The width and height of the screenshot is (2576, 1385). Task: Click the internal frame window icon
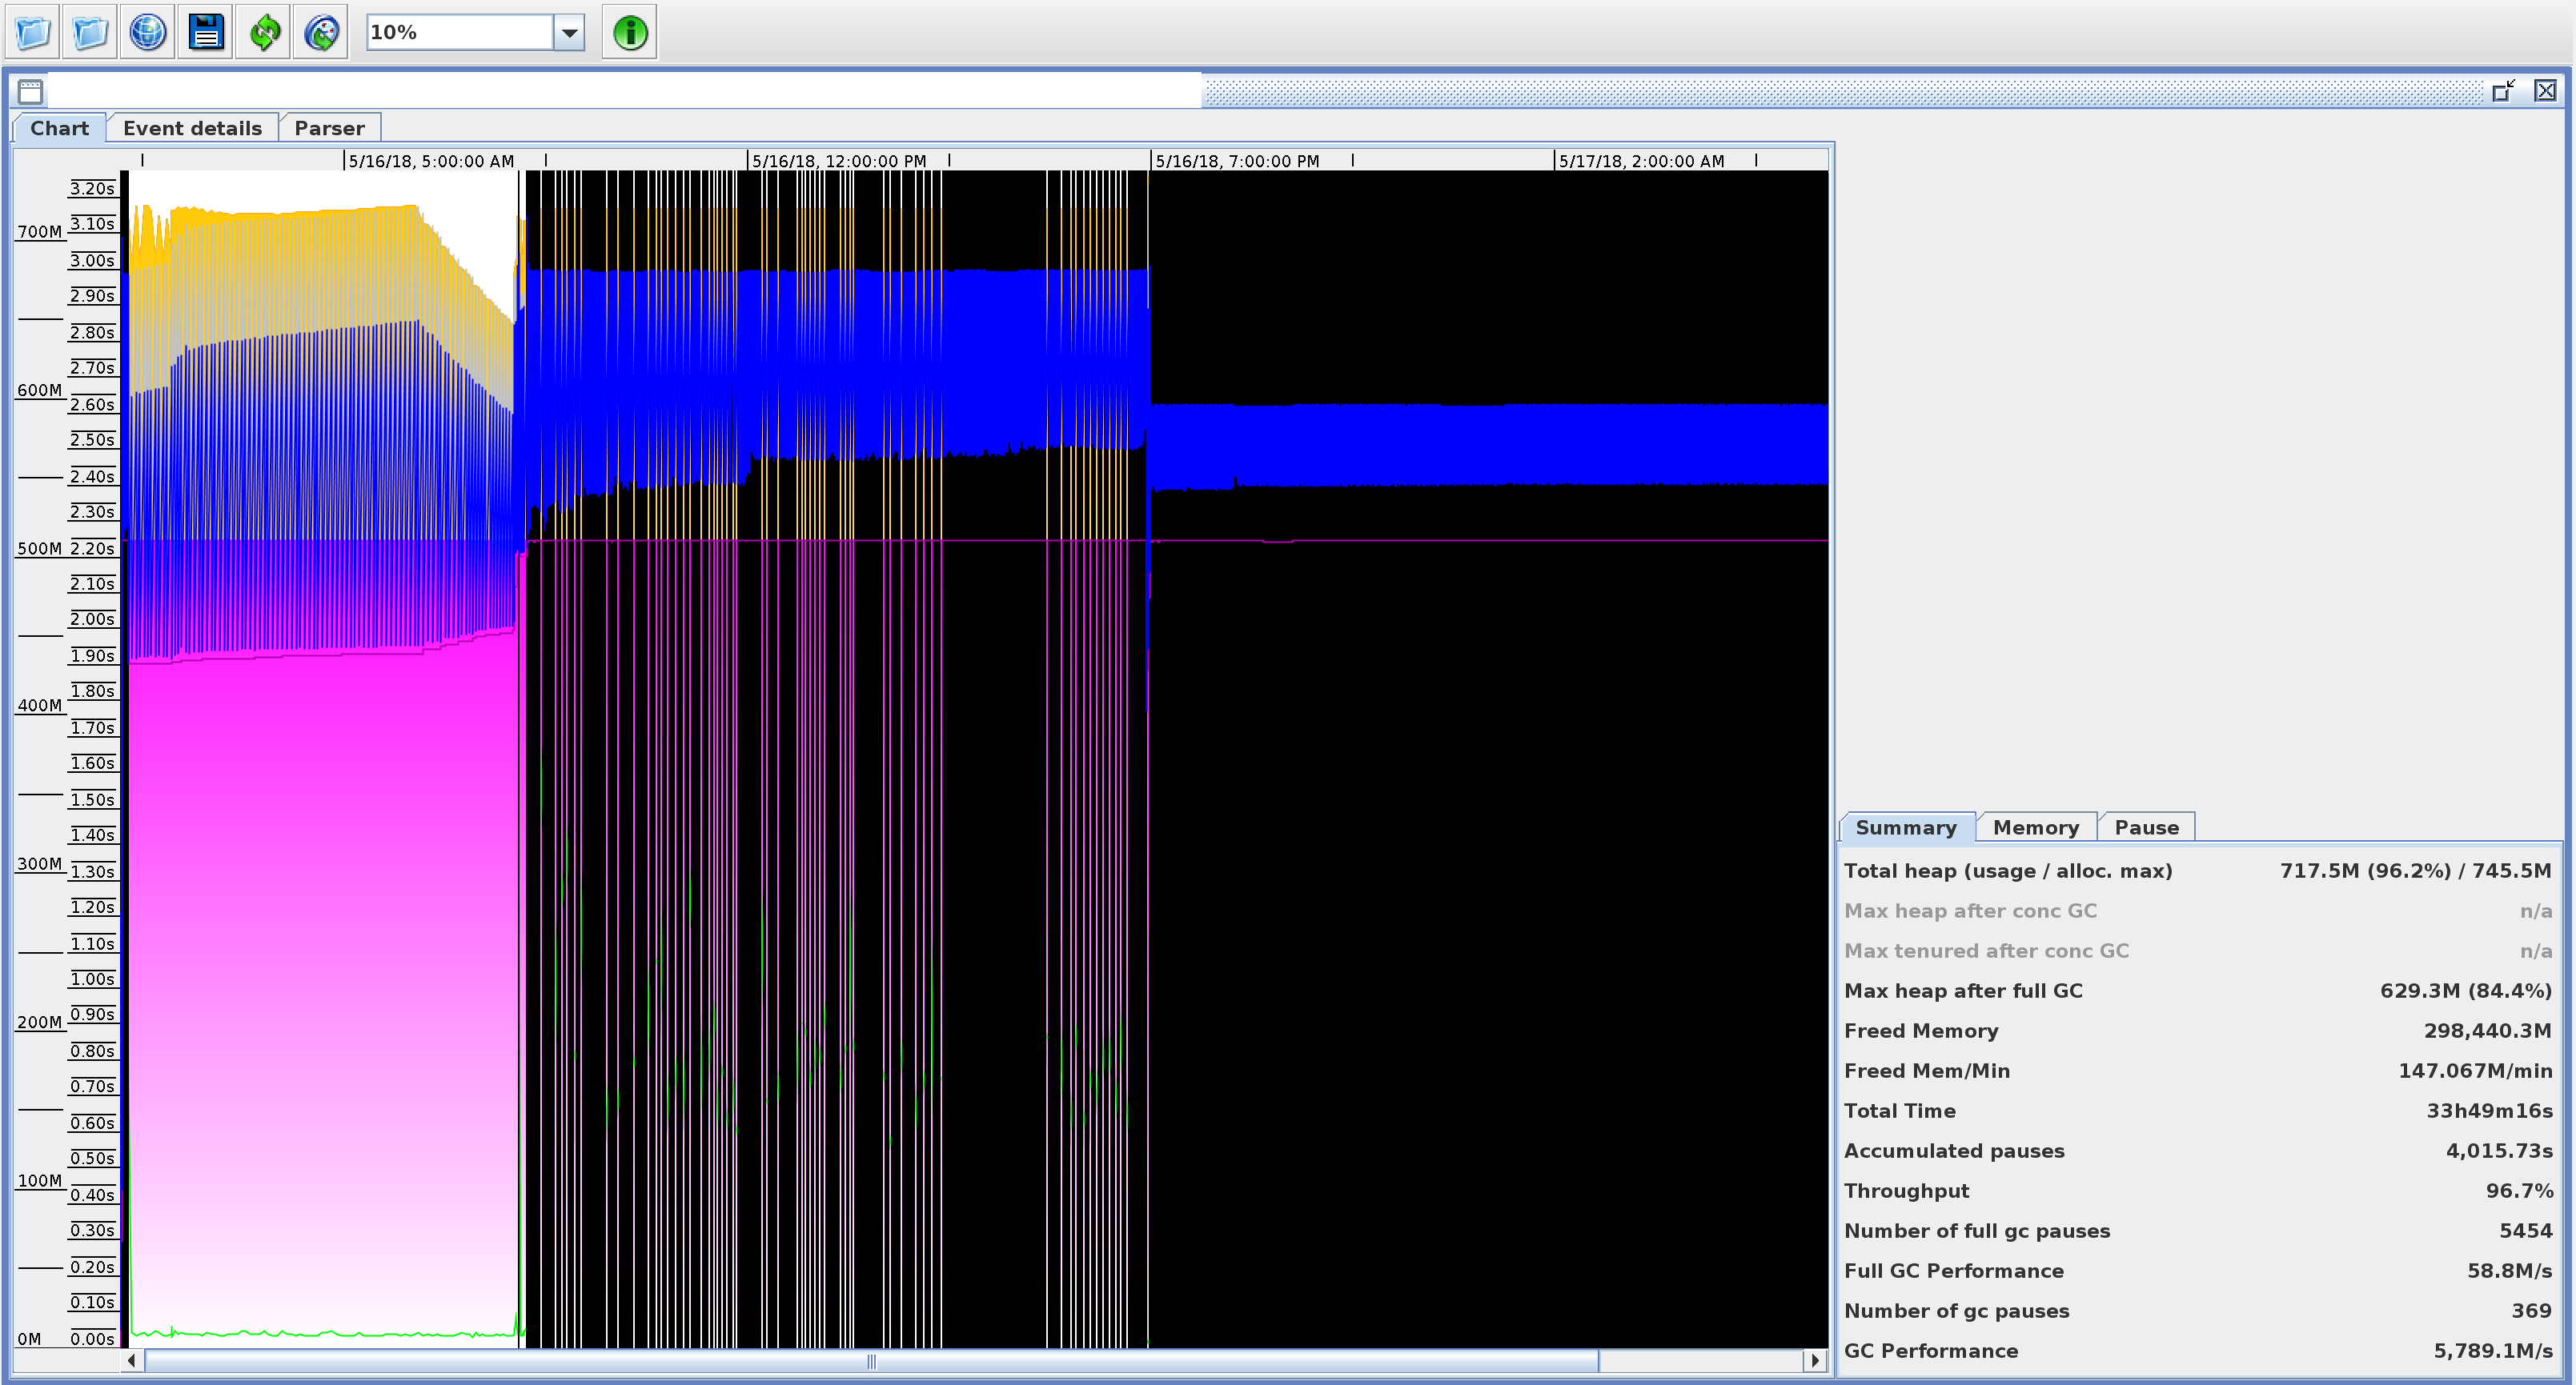pyautogui.click(x=30, y=91)
